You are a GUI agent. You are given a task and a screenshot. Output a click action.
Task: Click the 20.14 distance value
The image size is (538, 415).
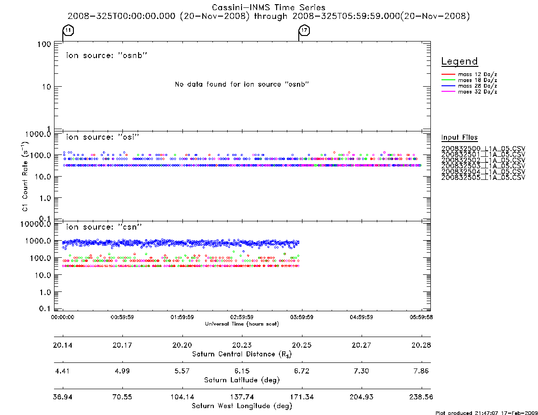click(x=62, y=345)
